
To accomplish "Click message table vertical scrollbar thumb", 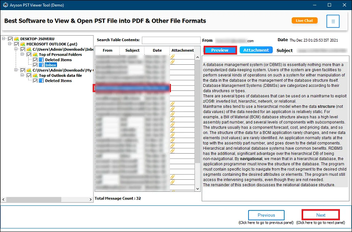I will pos(198,111).
